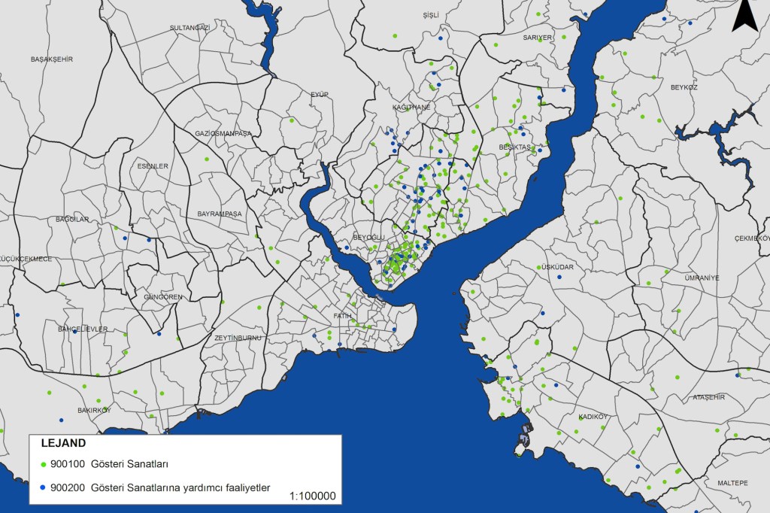Click the blue dot symbol in legend
The height and width of the screenshot is (513, 770).
click(x=43, y=487)
